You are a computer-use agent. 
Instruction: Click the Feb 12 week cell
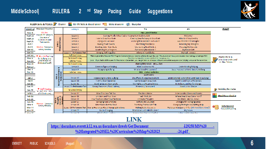pyautogui.click(x=30, y=96)
